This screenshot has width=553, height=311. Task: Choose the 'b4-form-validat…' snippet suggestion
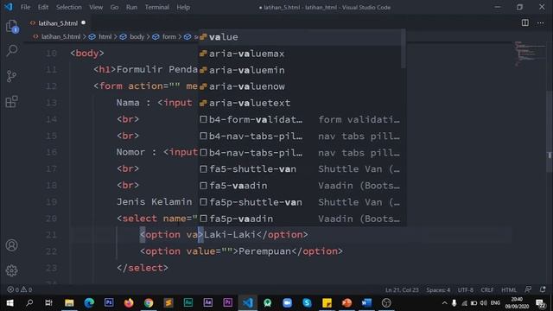click(x=300, y=119)
